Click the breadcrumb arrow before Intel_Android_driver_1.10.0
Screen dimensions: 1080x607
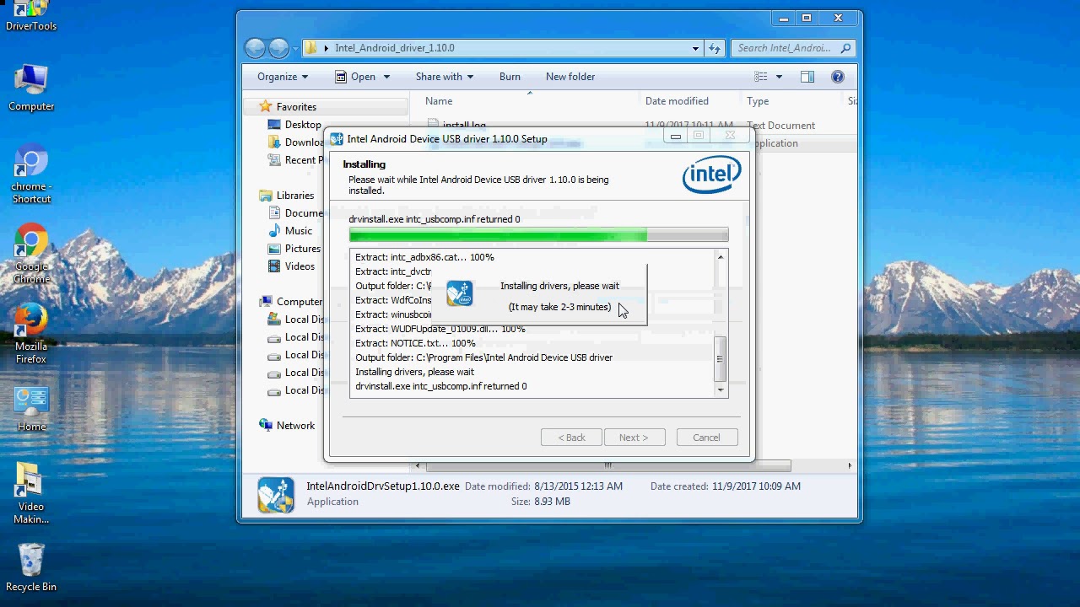click(x=326, y=48)
